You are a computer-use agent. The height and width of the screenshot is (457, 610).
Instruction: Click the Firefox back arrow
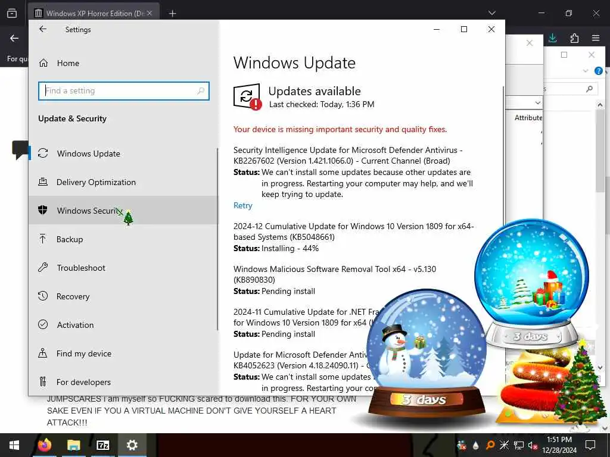click(x=14, y=38)
